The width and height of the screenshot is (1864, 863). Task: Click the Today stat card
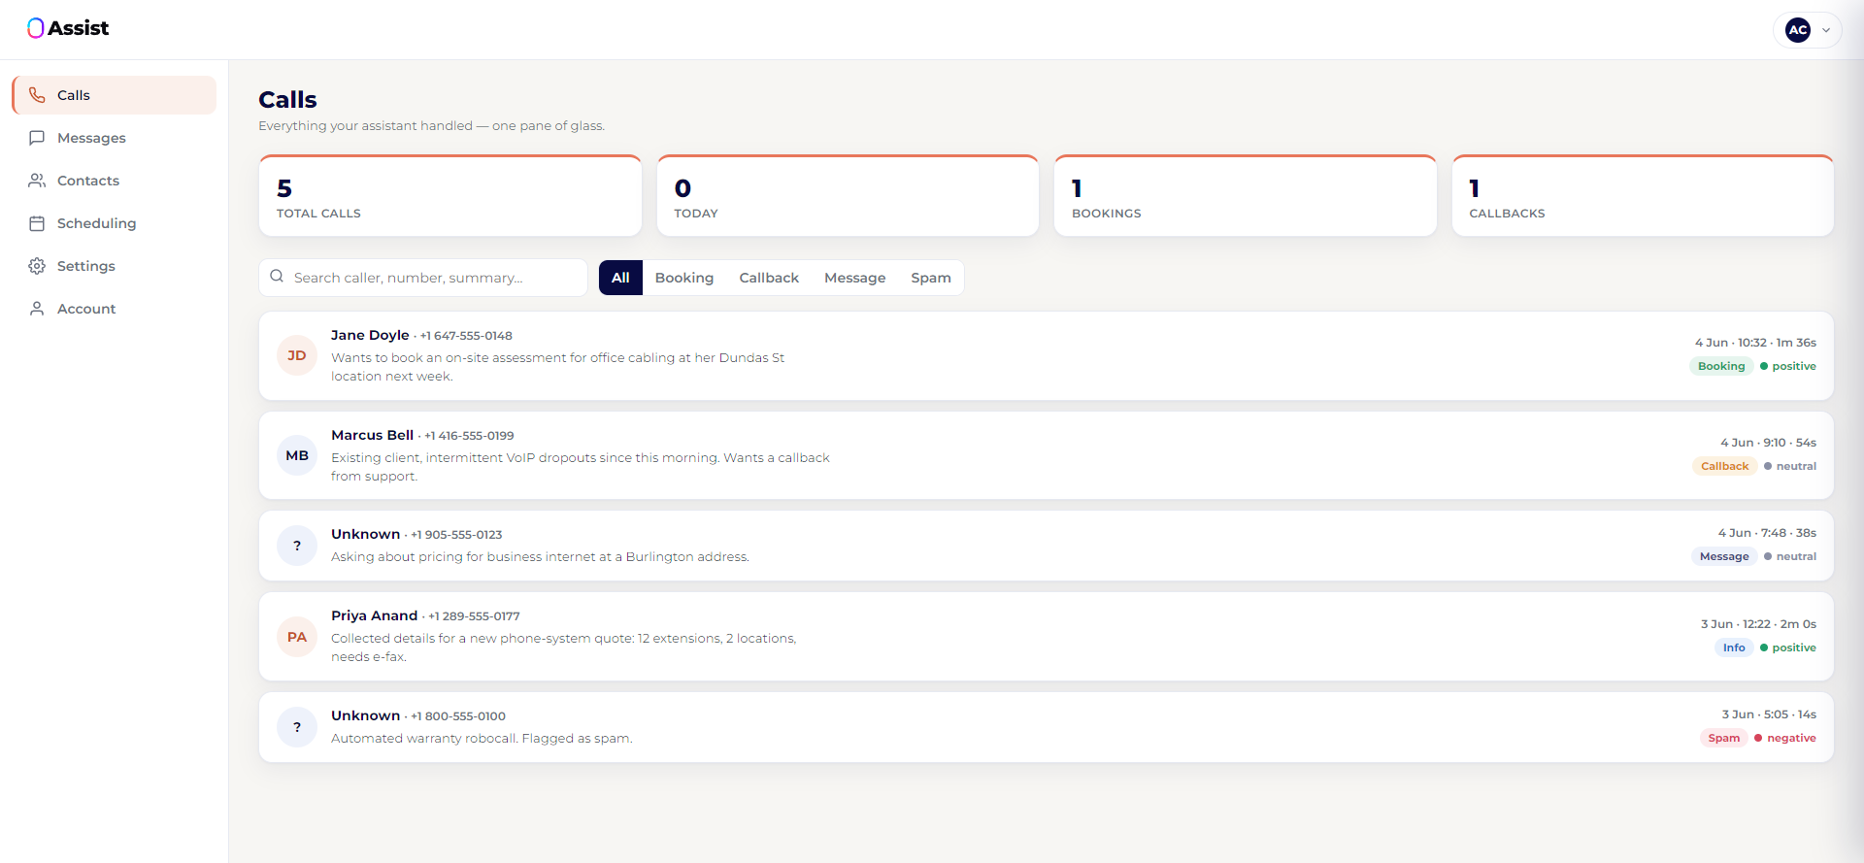point(848,195)
